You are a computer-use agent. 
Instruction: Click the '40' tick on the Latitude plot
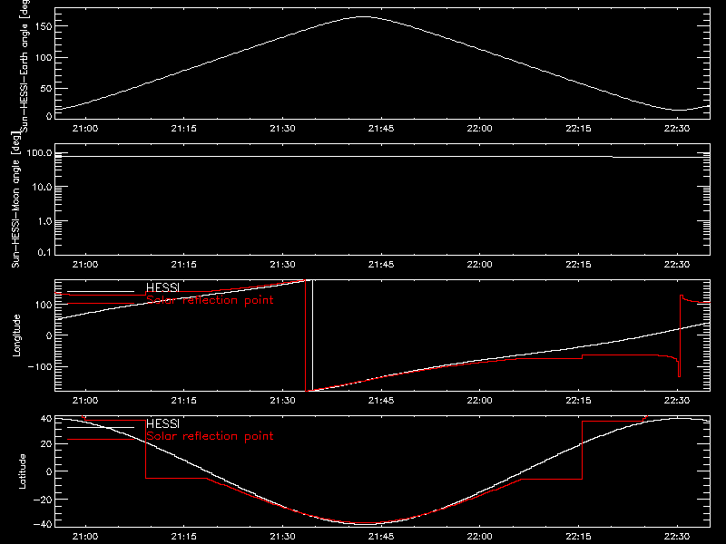point(46,419)
